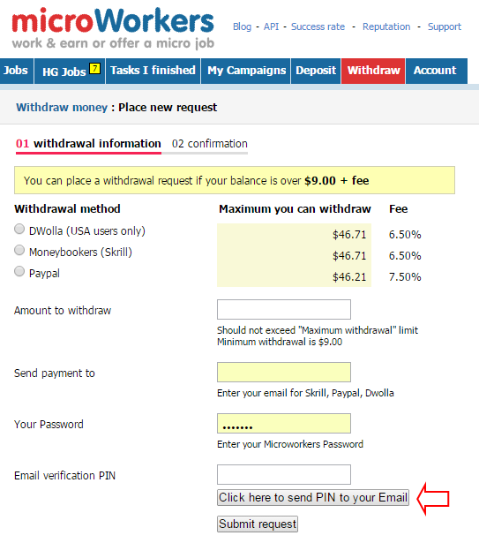Viewport: 479px width, 543px height.
Task: Click the Email verification PIN field
Action: pyautogui.click(x=284, y=474)
